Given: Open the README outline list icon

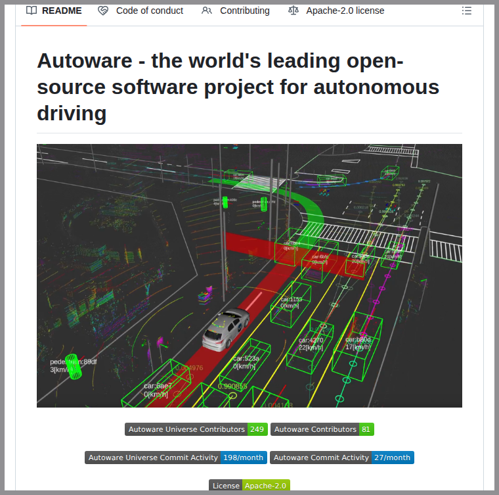Looking at the screenshot, I should (467, 11).
